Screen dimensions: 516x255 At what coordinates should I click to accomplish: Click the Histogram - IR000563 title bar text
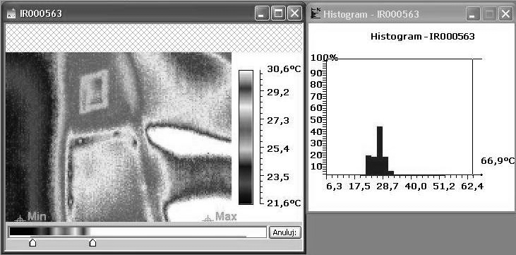pos(371,14)
